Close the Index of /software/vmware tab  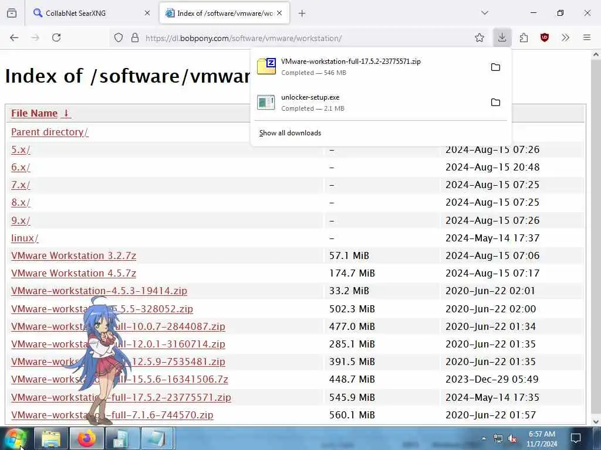[x=279, y=13]
